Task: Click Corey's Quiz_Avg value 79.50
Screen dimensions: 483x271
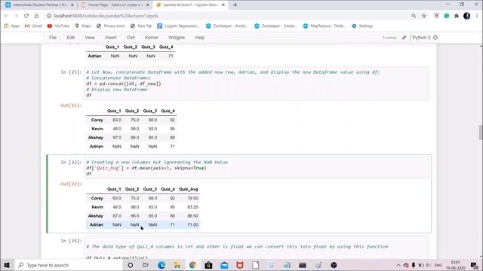Action: click(x=193, y=198)
